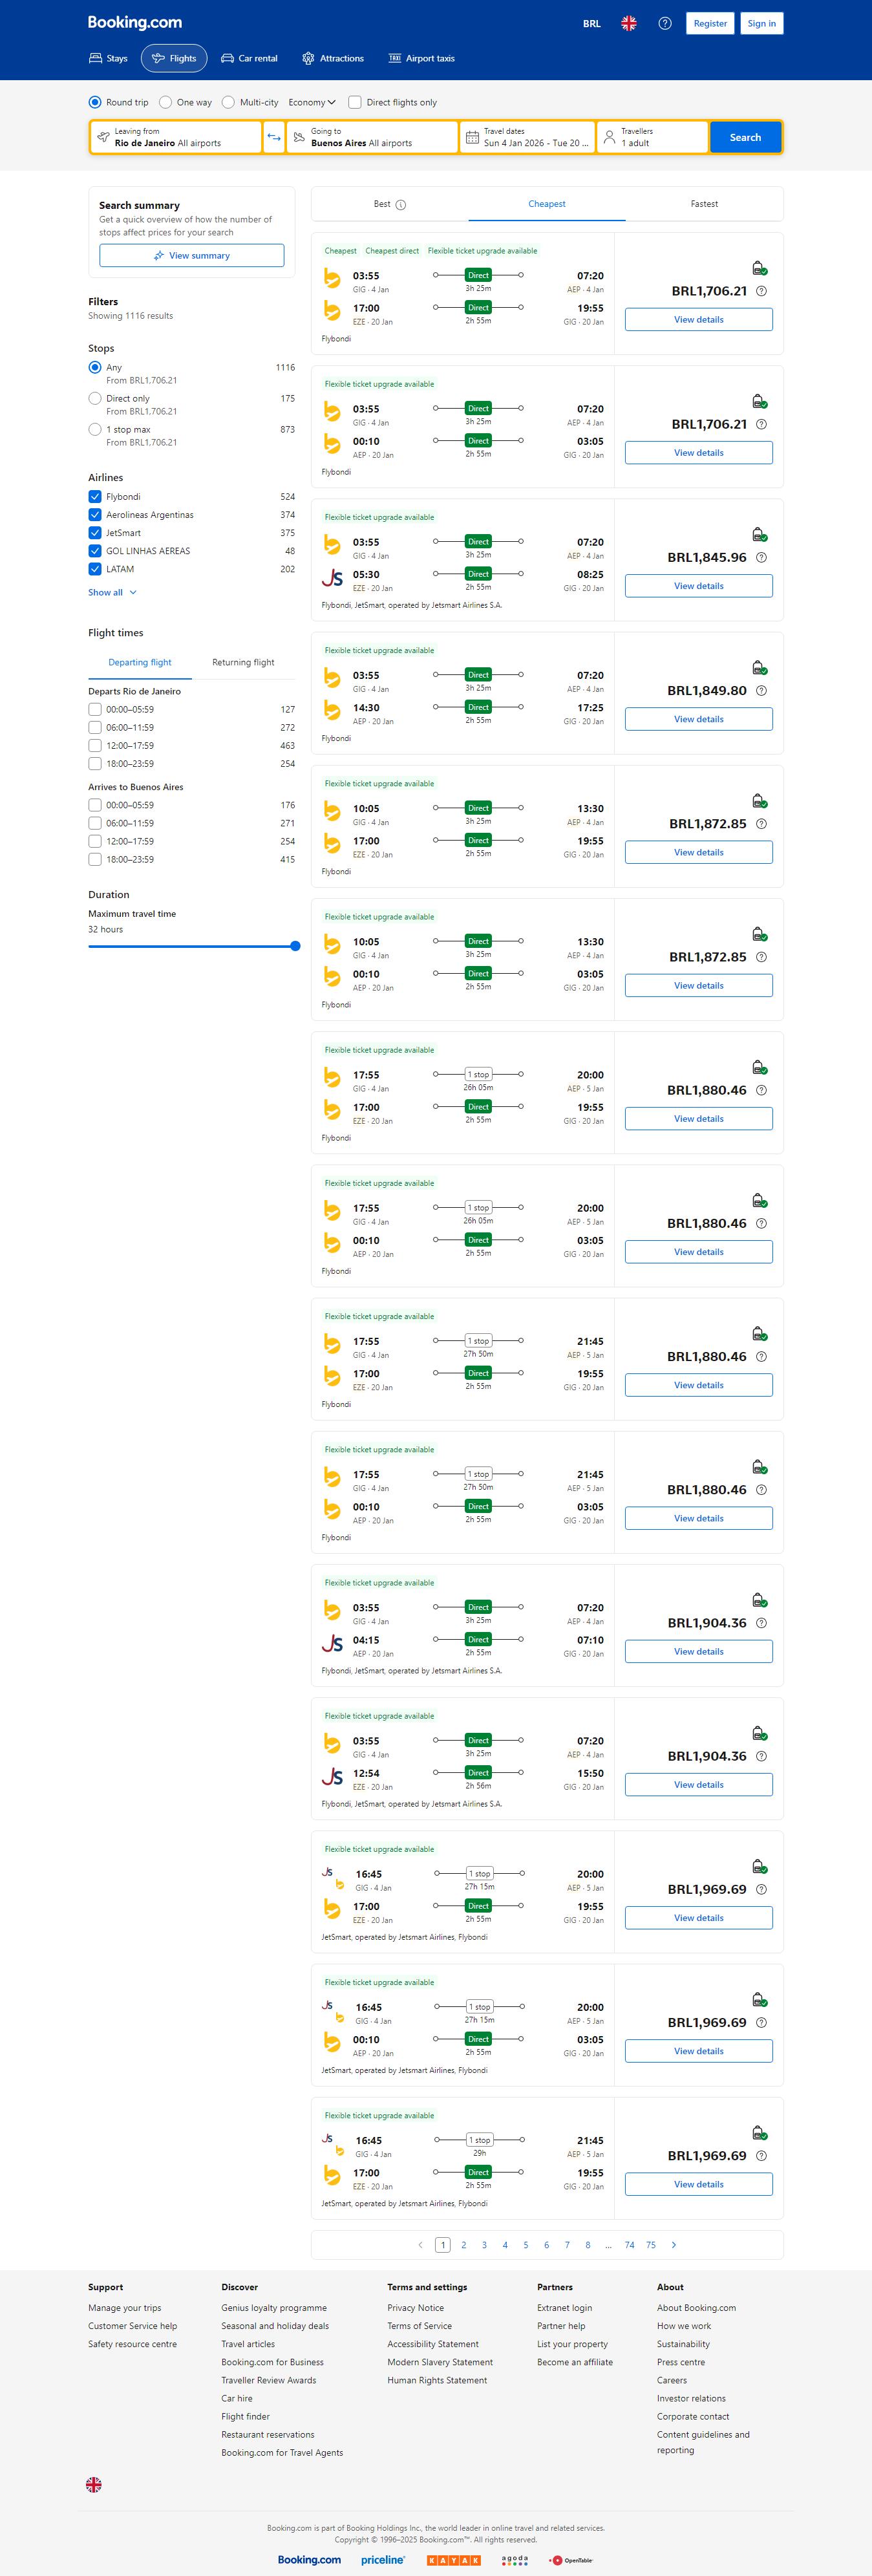Open the Travellers selector field
Image resolution: width=872 pixels, height=2576 pixels.
pyautogui.click(x=652, y=137)
